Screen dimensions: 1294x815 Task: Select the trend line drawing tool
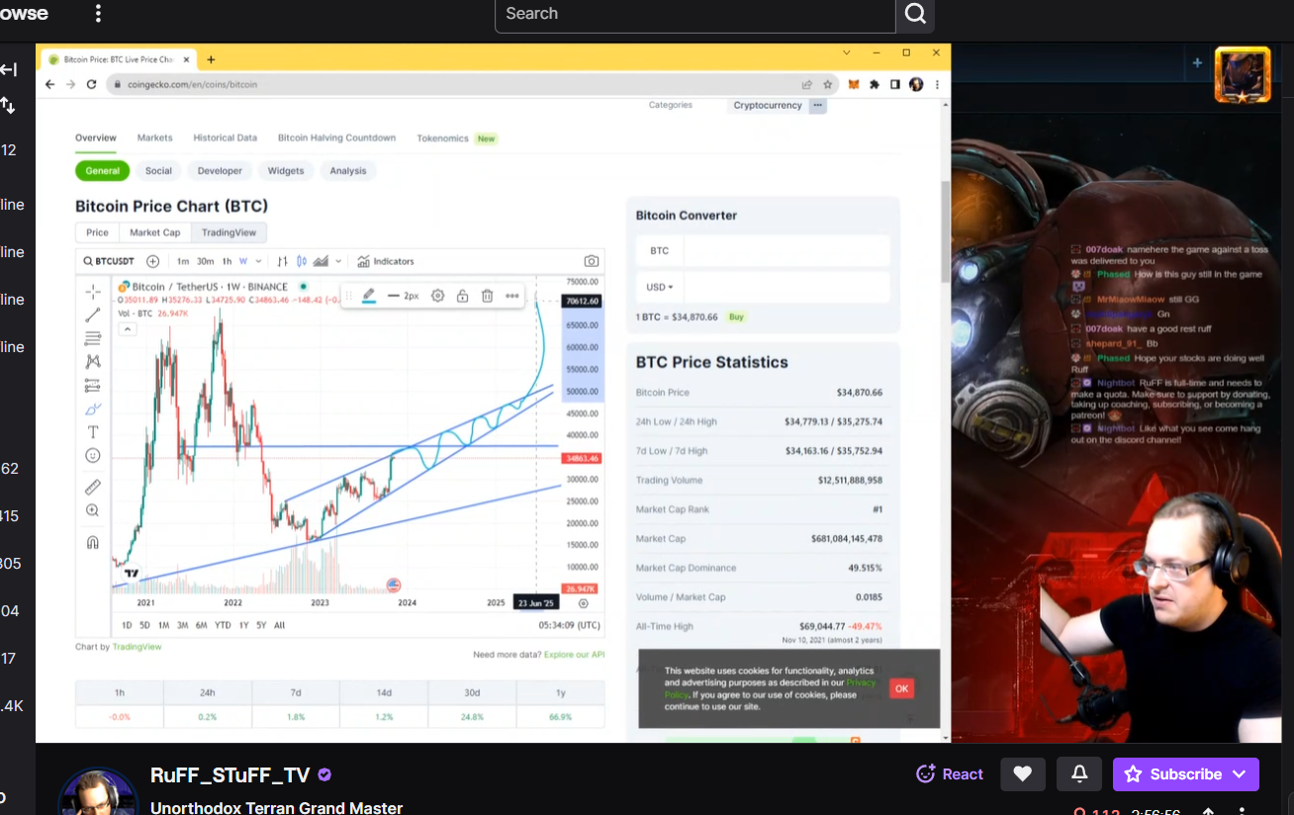click(x=92, y=315)
